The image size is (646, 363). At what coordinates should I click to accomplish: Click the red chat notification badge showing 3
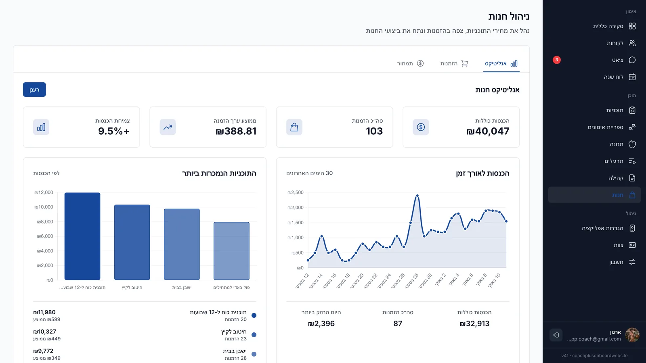(557, 60)
